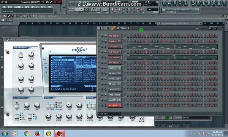The width and height of the screenshot is (228, 137).
Task: Open the piano roll view icon
Action: 175,3
